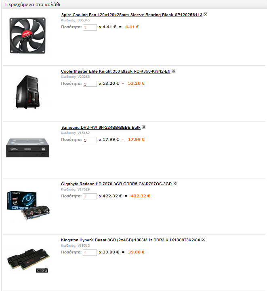
Task: Click quantity field for CoolerMaster case
Action: 90,84
